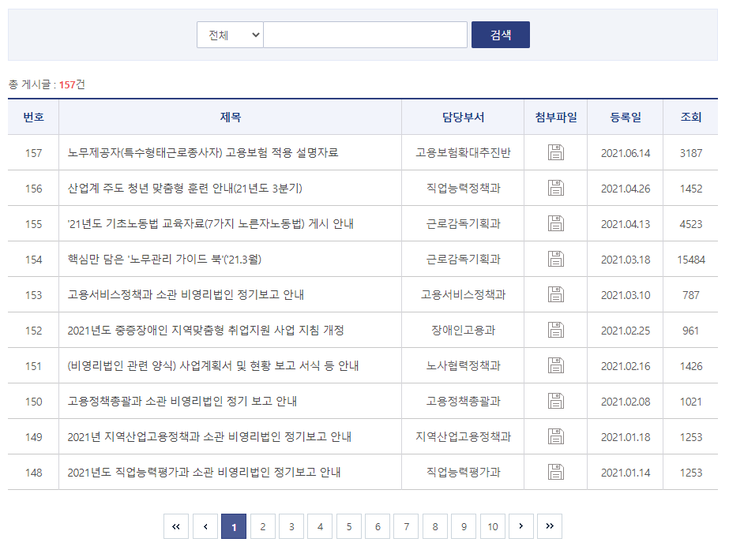The height and width of the screenshot is (546, 729).
Task: Go to page 8
Action: point(435,526)
